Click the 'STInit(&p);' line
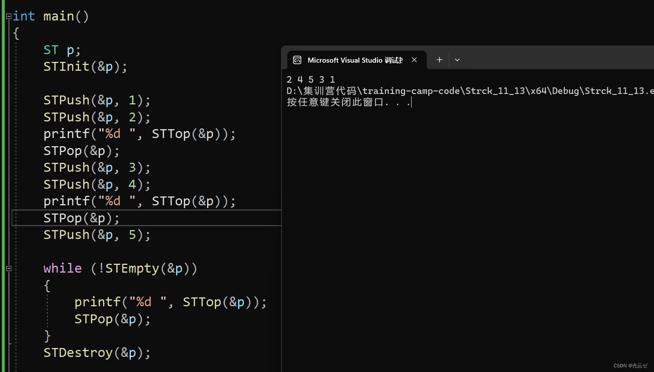This screenshot has width=654, height=372. click(x=85, y=67)
